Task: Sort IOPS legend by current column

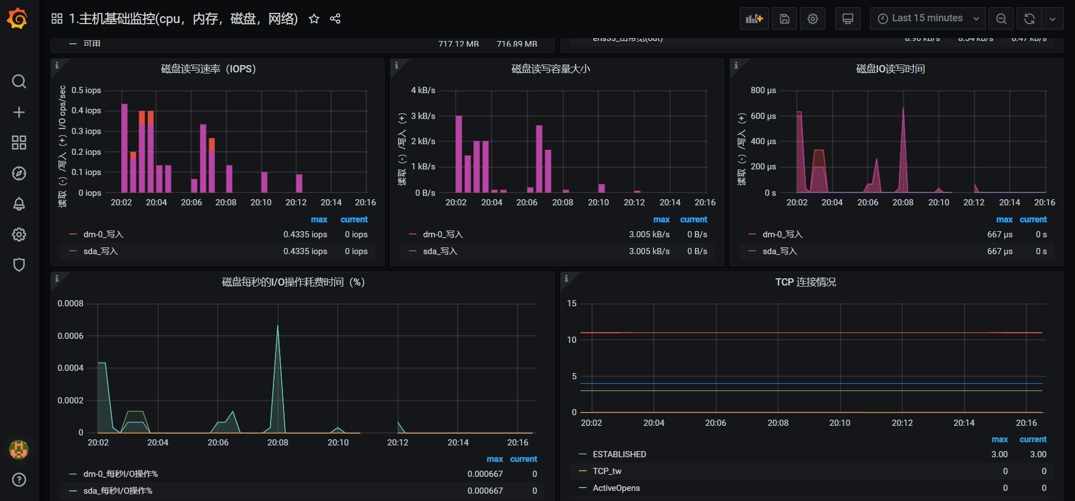Action: click(354, 219)
